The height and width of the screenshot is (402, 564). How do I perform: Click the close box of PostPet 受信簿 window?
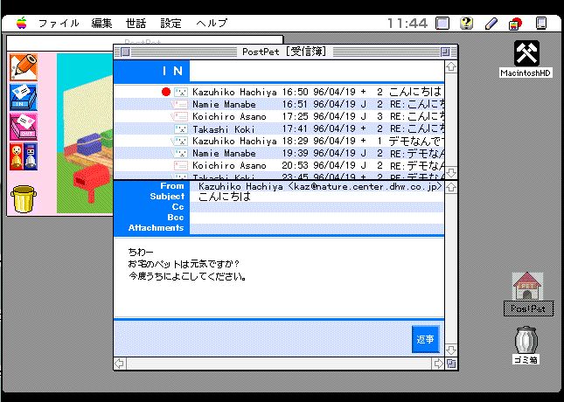[125, 52]
